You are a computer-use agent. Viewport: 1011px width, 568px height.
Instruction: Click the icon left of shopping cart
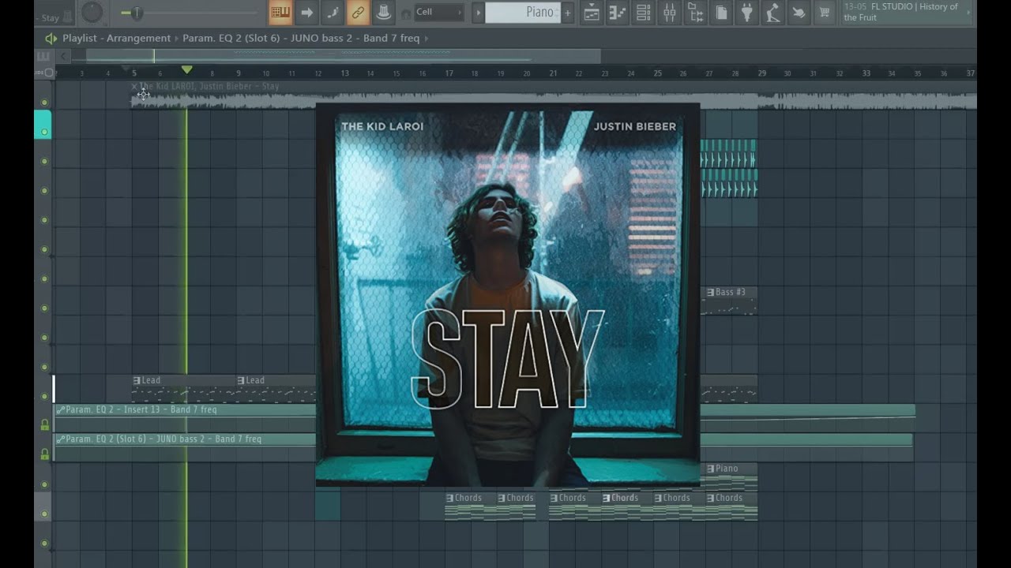(799, 13)
